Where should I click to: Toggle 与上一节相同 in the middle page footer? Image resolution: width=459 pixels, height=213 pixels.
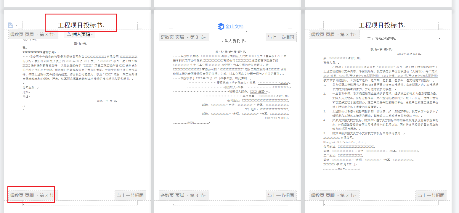click(280, 195)
